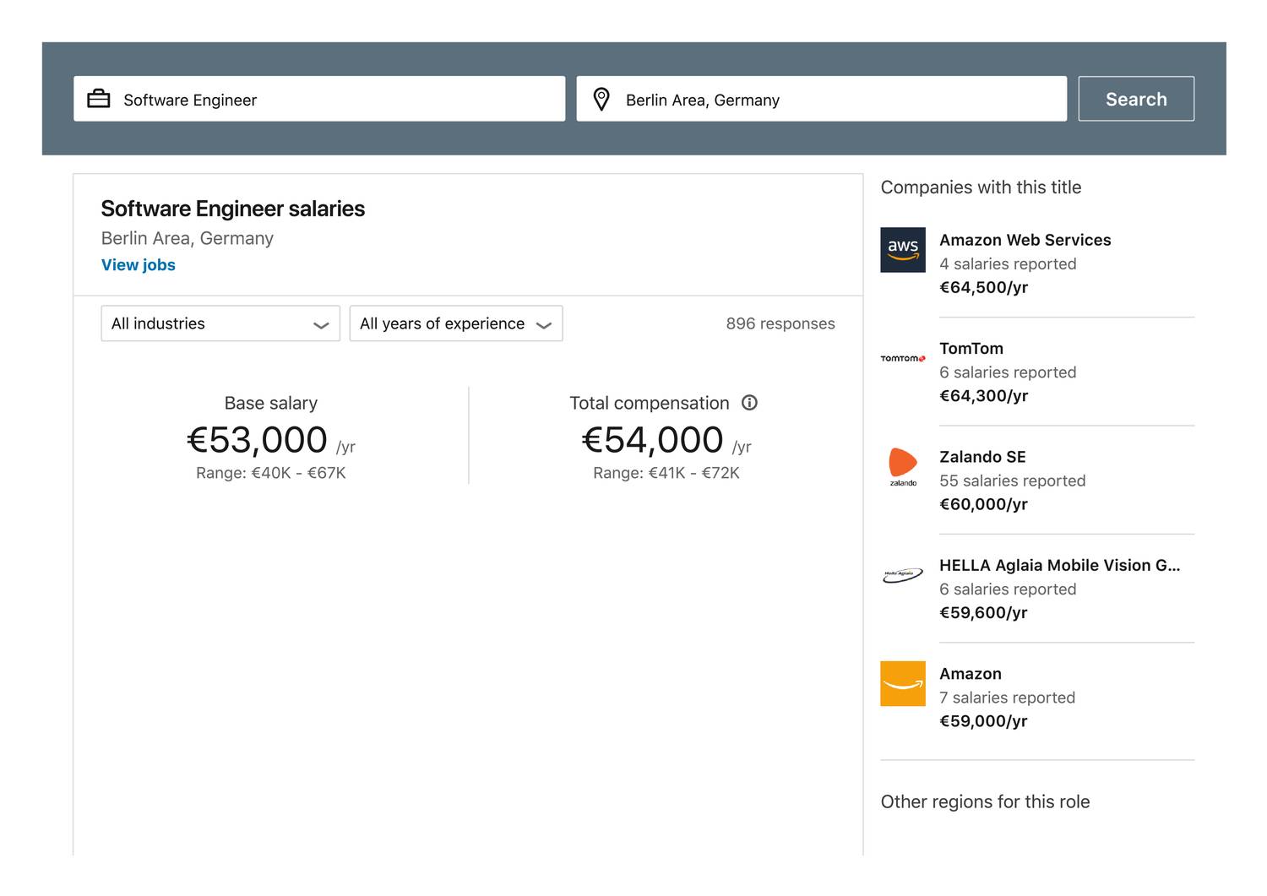Click the Search button

click(1136, 99)
